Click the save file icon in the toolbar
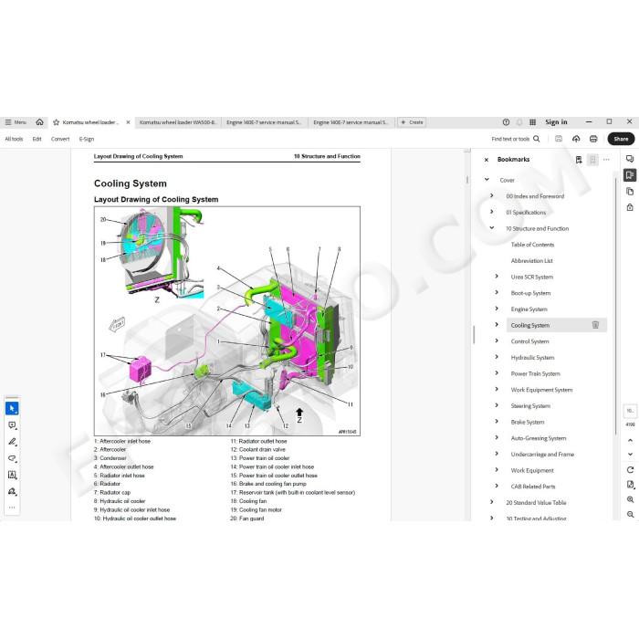Screen dimensions: 639x639 tap(559, 139)
